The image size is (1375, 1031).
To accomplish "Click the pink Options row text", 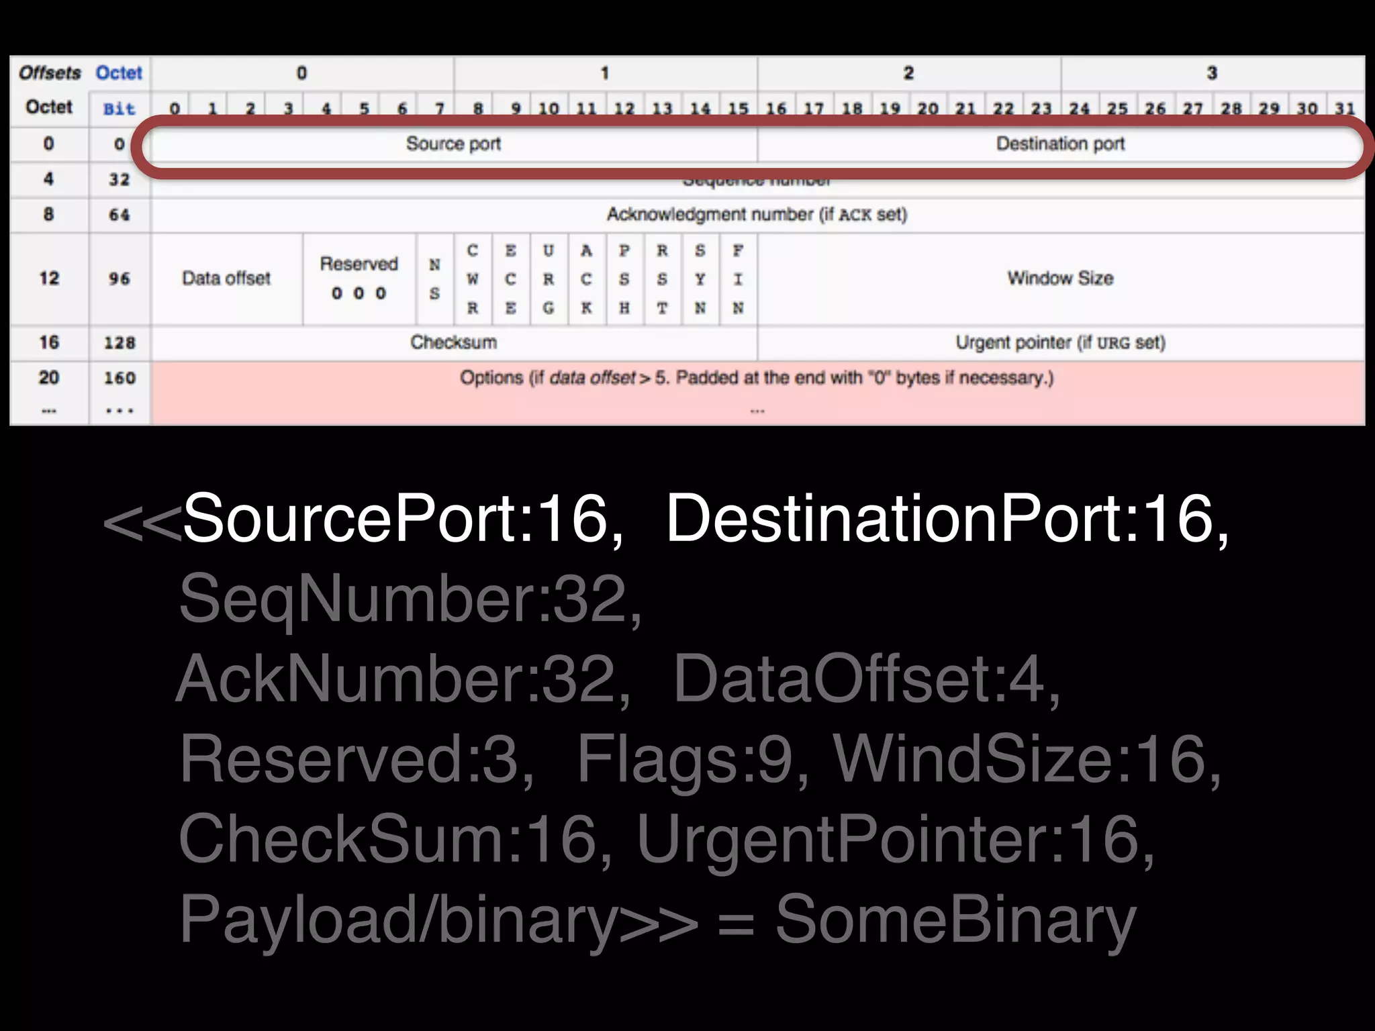I will tap(757, 378).
